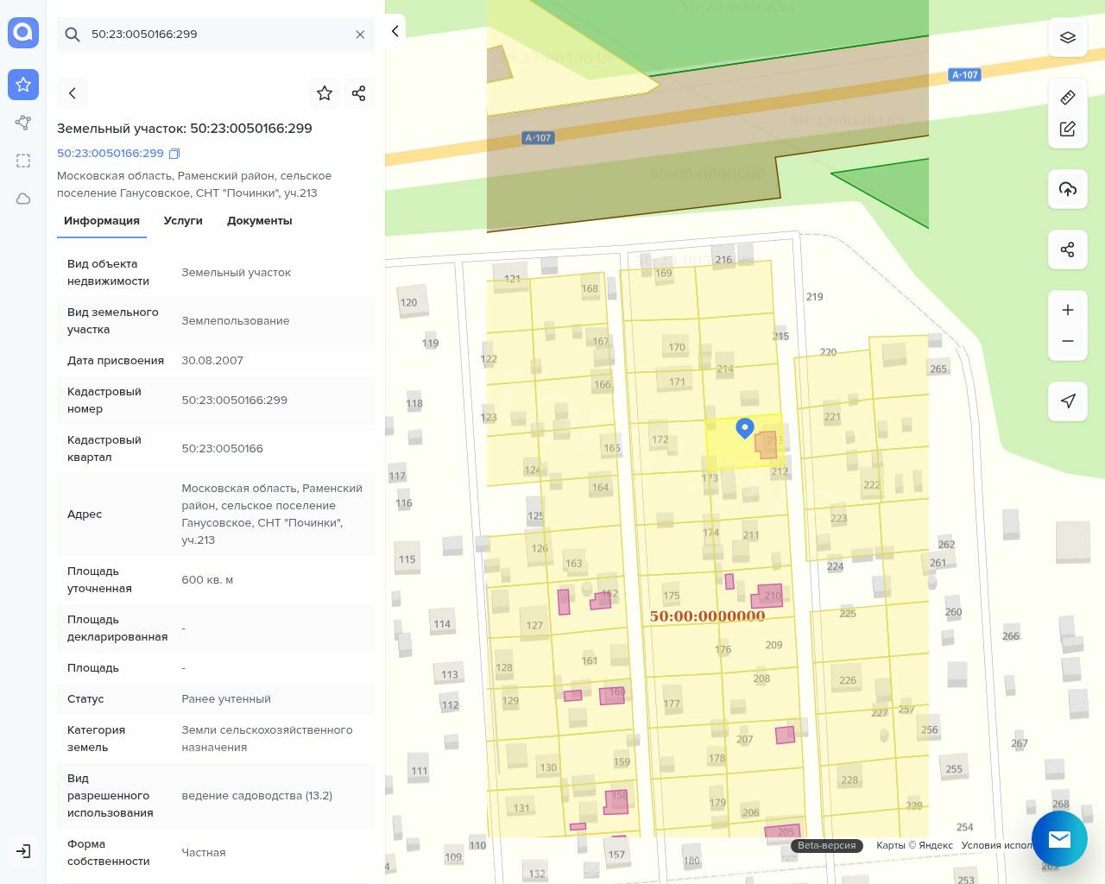
Task: Activate the dashed selection area tool
Action: [23, 161]
